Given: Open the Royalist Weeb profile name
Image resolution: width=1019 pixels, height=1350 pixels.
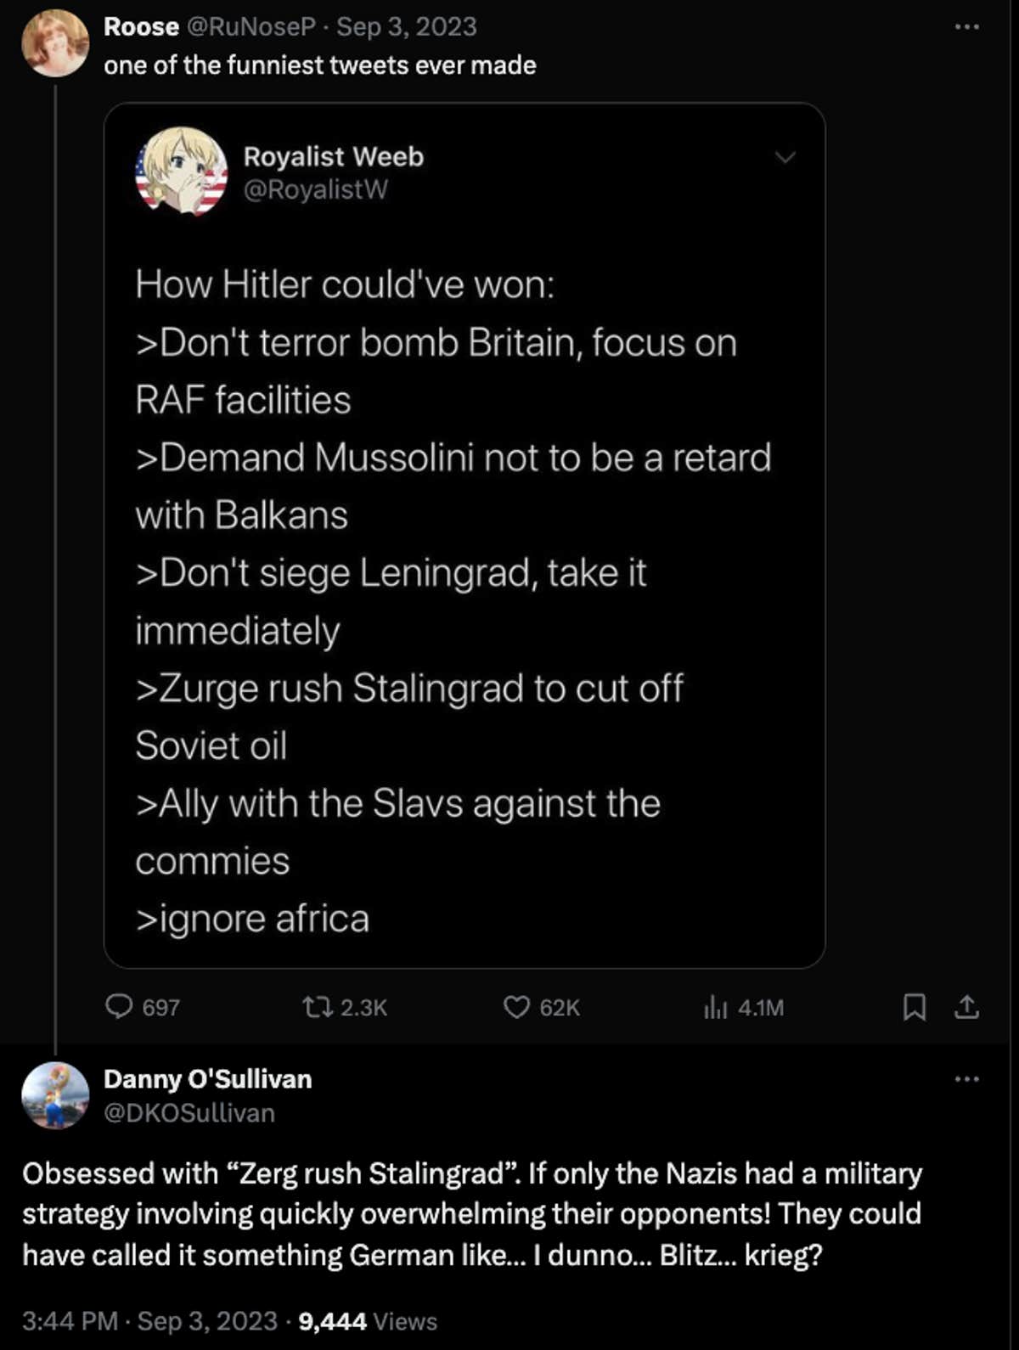Looking at the screenshot, I should (x=333, y=157).
